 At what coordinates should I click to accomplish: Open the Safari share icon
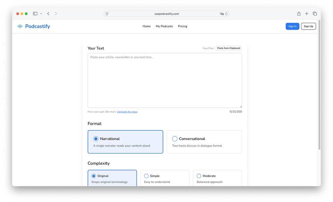coord(299,13)
